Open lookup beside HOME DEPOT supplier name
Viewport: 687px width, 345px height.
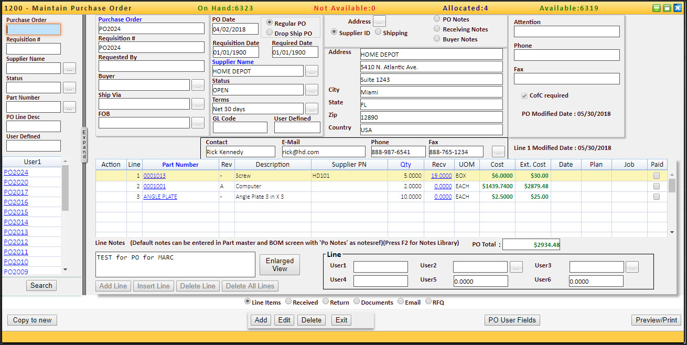point(312,71)
